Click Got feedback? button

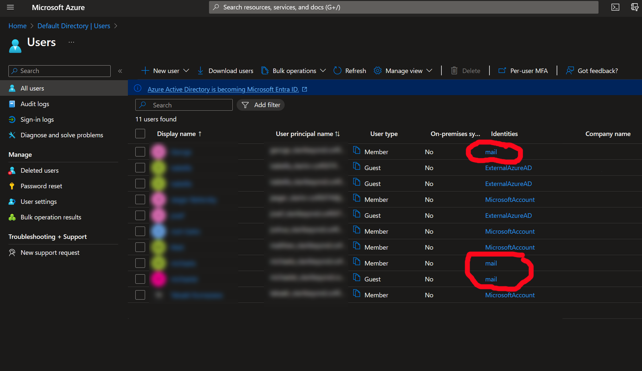pyautogui.click(x=592, y=71)
